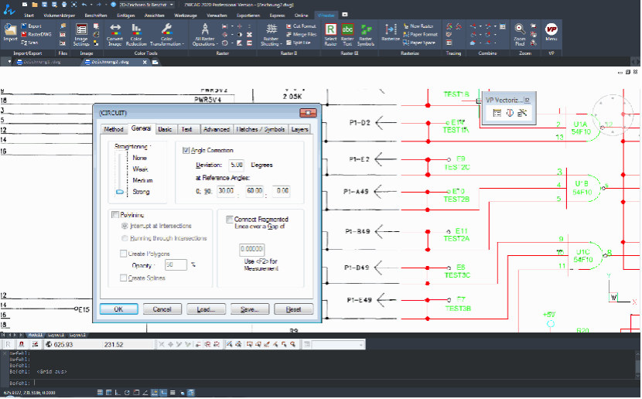Open the Werkzeuge ribbon tab
The width and height of the screenshot is (642, 399).
click(186, 15)
